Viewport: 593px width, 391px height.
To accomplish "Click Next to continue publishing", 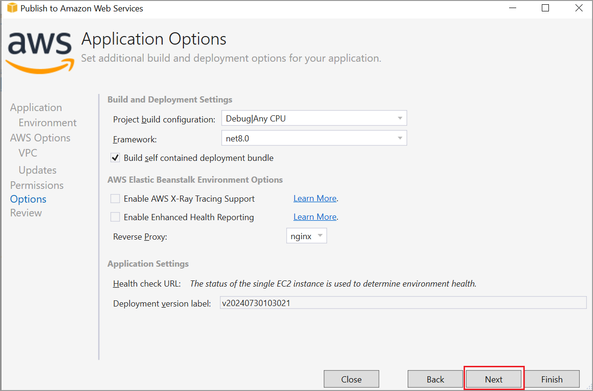I will point(494,379).
